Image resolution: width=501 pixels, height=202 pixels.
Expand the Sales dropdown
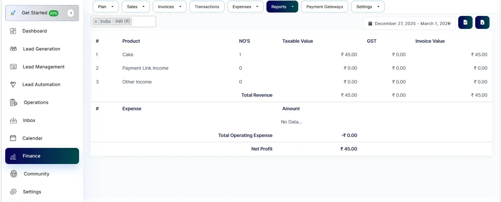click(x=136, y=6)
